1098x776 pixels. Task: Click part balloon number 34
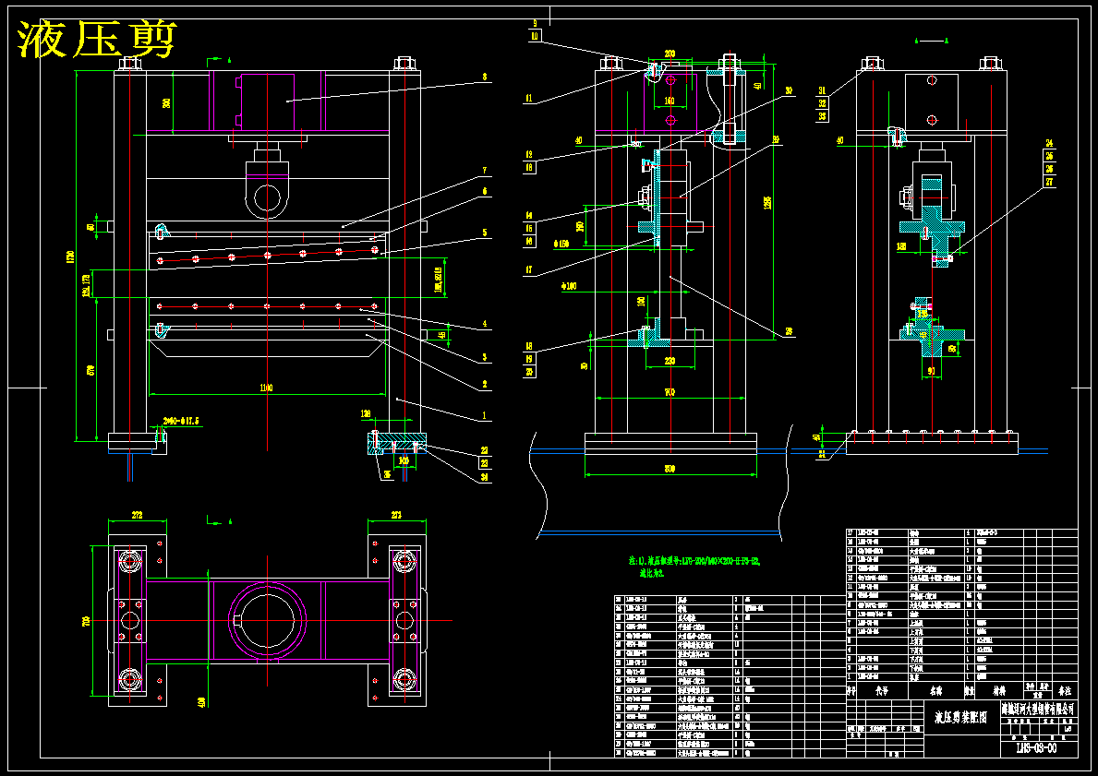coord(485,478)
